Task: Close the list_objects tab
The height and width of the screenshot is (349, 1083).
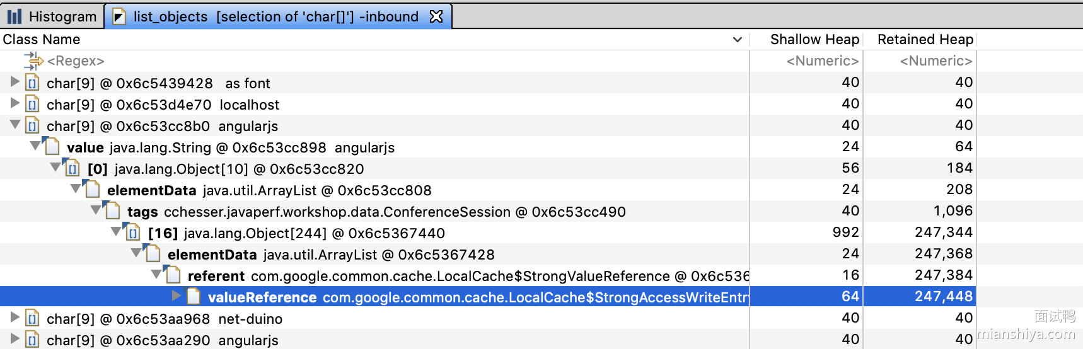Action: point(436,16)
